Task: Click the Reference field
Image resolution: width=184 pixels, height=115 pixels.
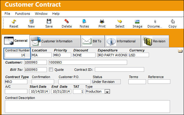Action: [159, 82]
